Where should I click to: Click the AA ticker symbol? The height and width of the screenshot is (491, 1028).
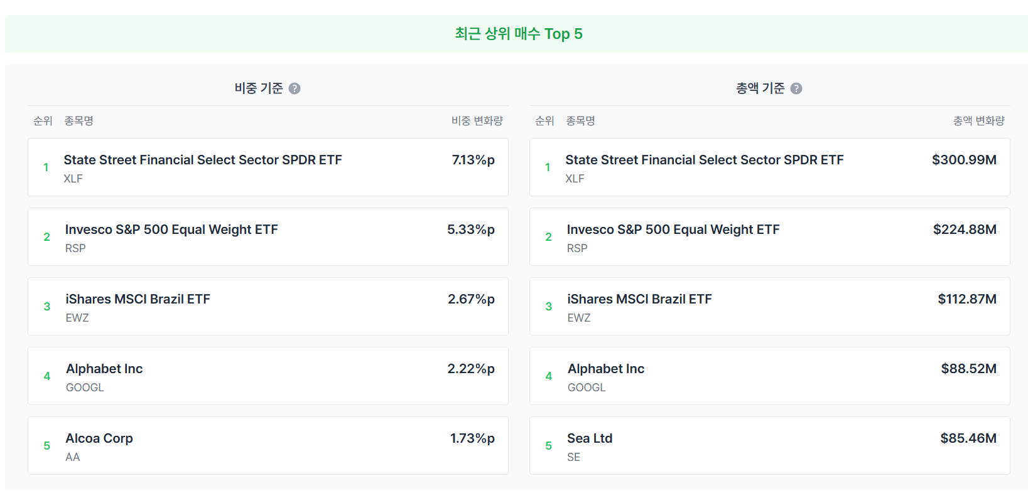[73, 457]
